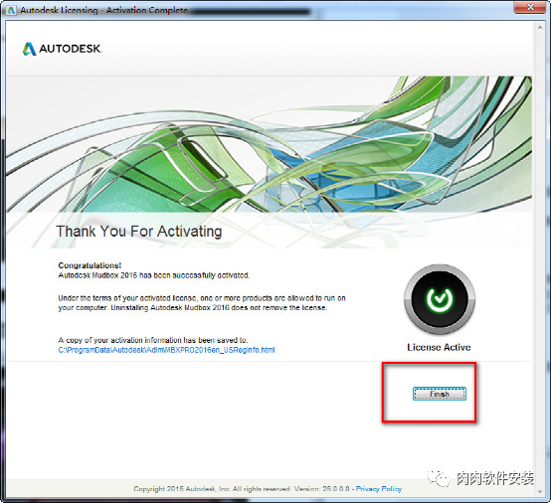Click the License Active checkmark icon
This screenshot has width=551, height=503.
pyautogui.click(x=440, y=299)
